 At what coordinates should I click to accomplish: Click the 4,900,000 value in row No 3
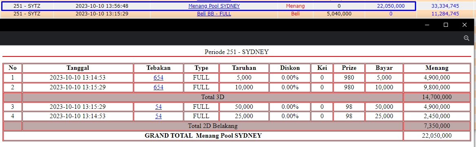coord(437,107)
